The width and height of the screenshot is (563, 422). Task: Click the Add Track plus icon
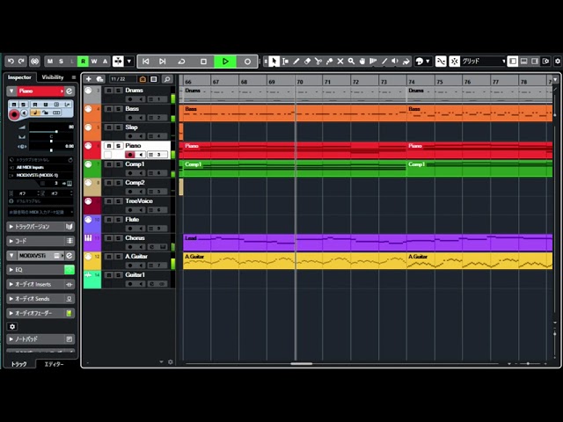tap(89, 79)
